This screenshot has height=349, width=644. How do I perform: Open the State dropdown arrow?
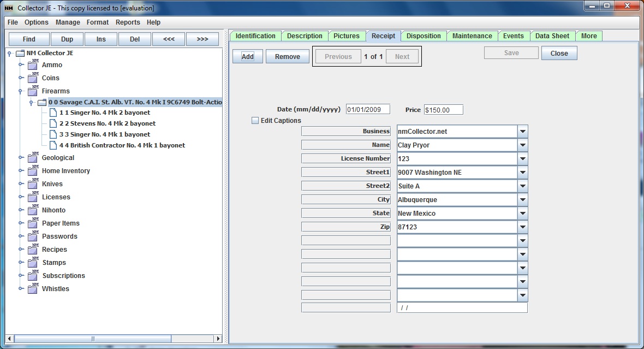pos(522,214)
